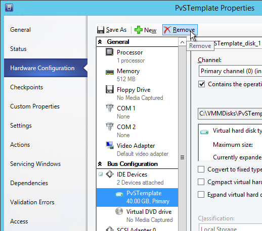The height and width of the screenshot is (231, 262).
Task: Select the Virtual DVD drive disc icon
Action: [x=119, y=211]
